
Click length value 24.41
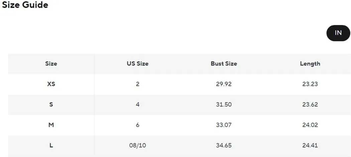[x=310, y=146]
